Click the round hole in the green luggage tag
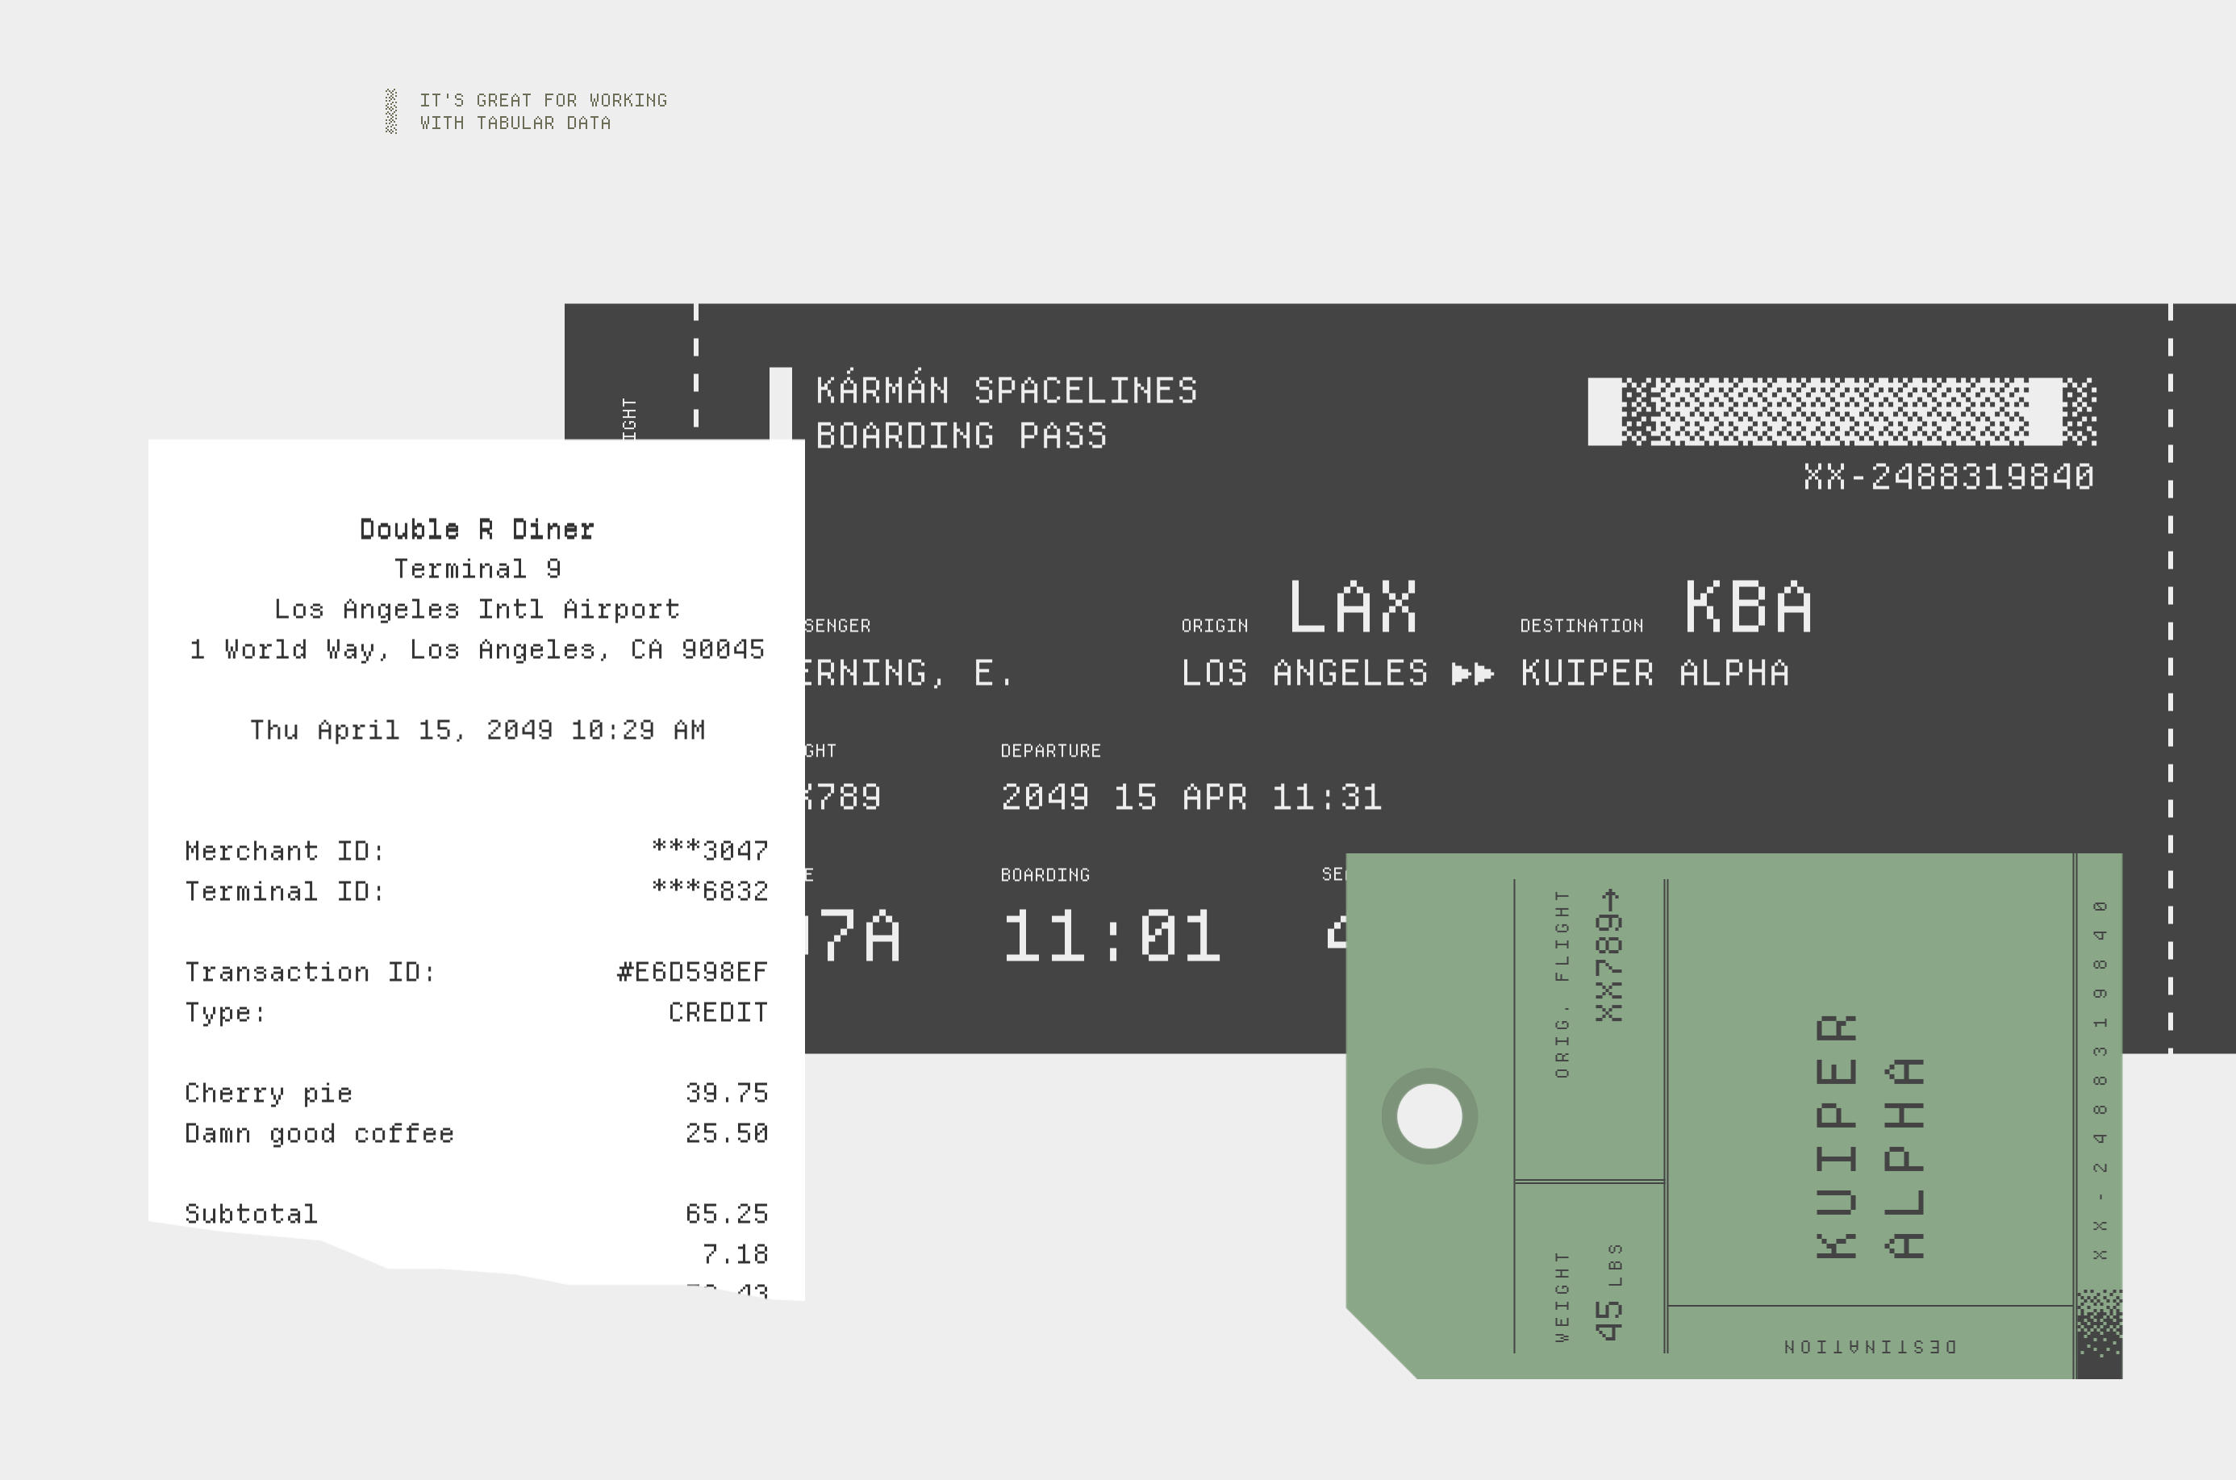The image size is (2236, 1480). click(1429, 1115)
